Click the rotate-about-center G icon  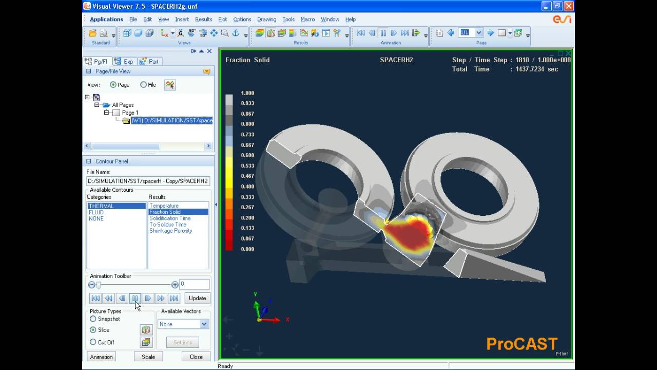(181, 33)
